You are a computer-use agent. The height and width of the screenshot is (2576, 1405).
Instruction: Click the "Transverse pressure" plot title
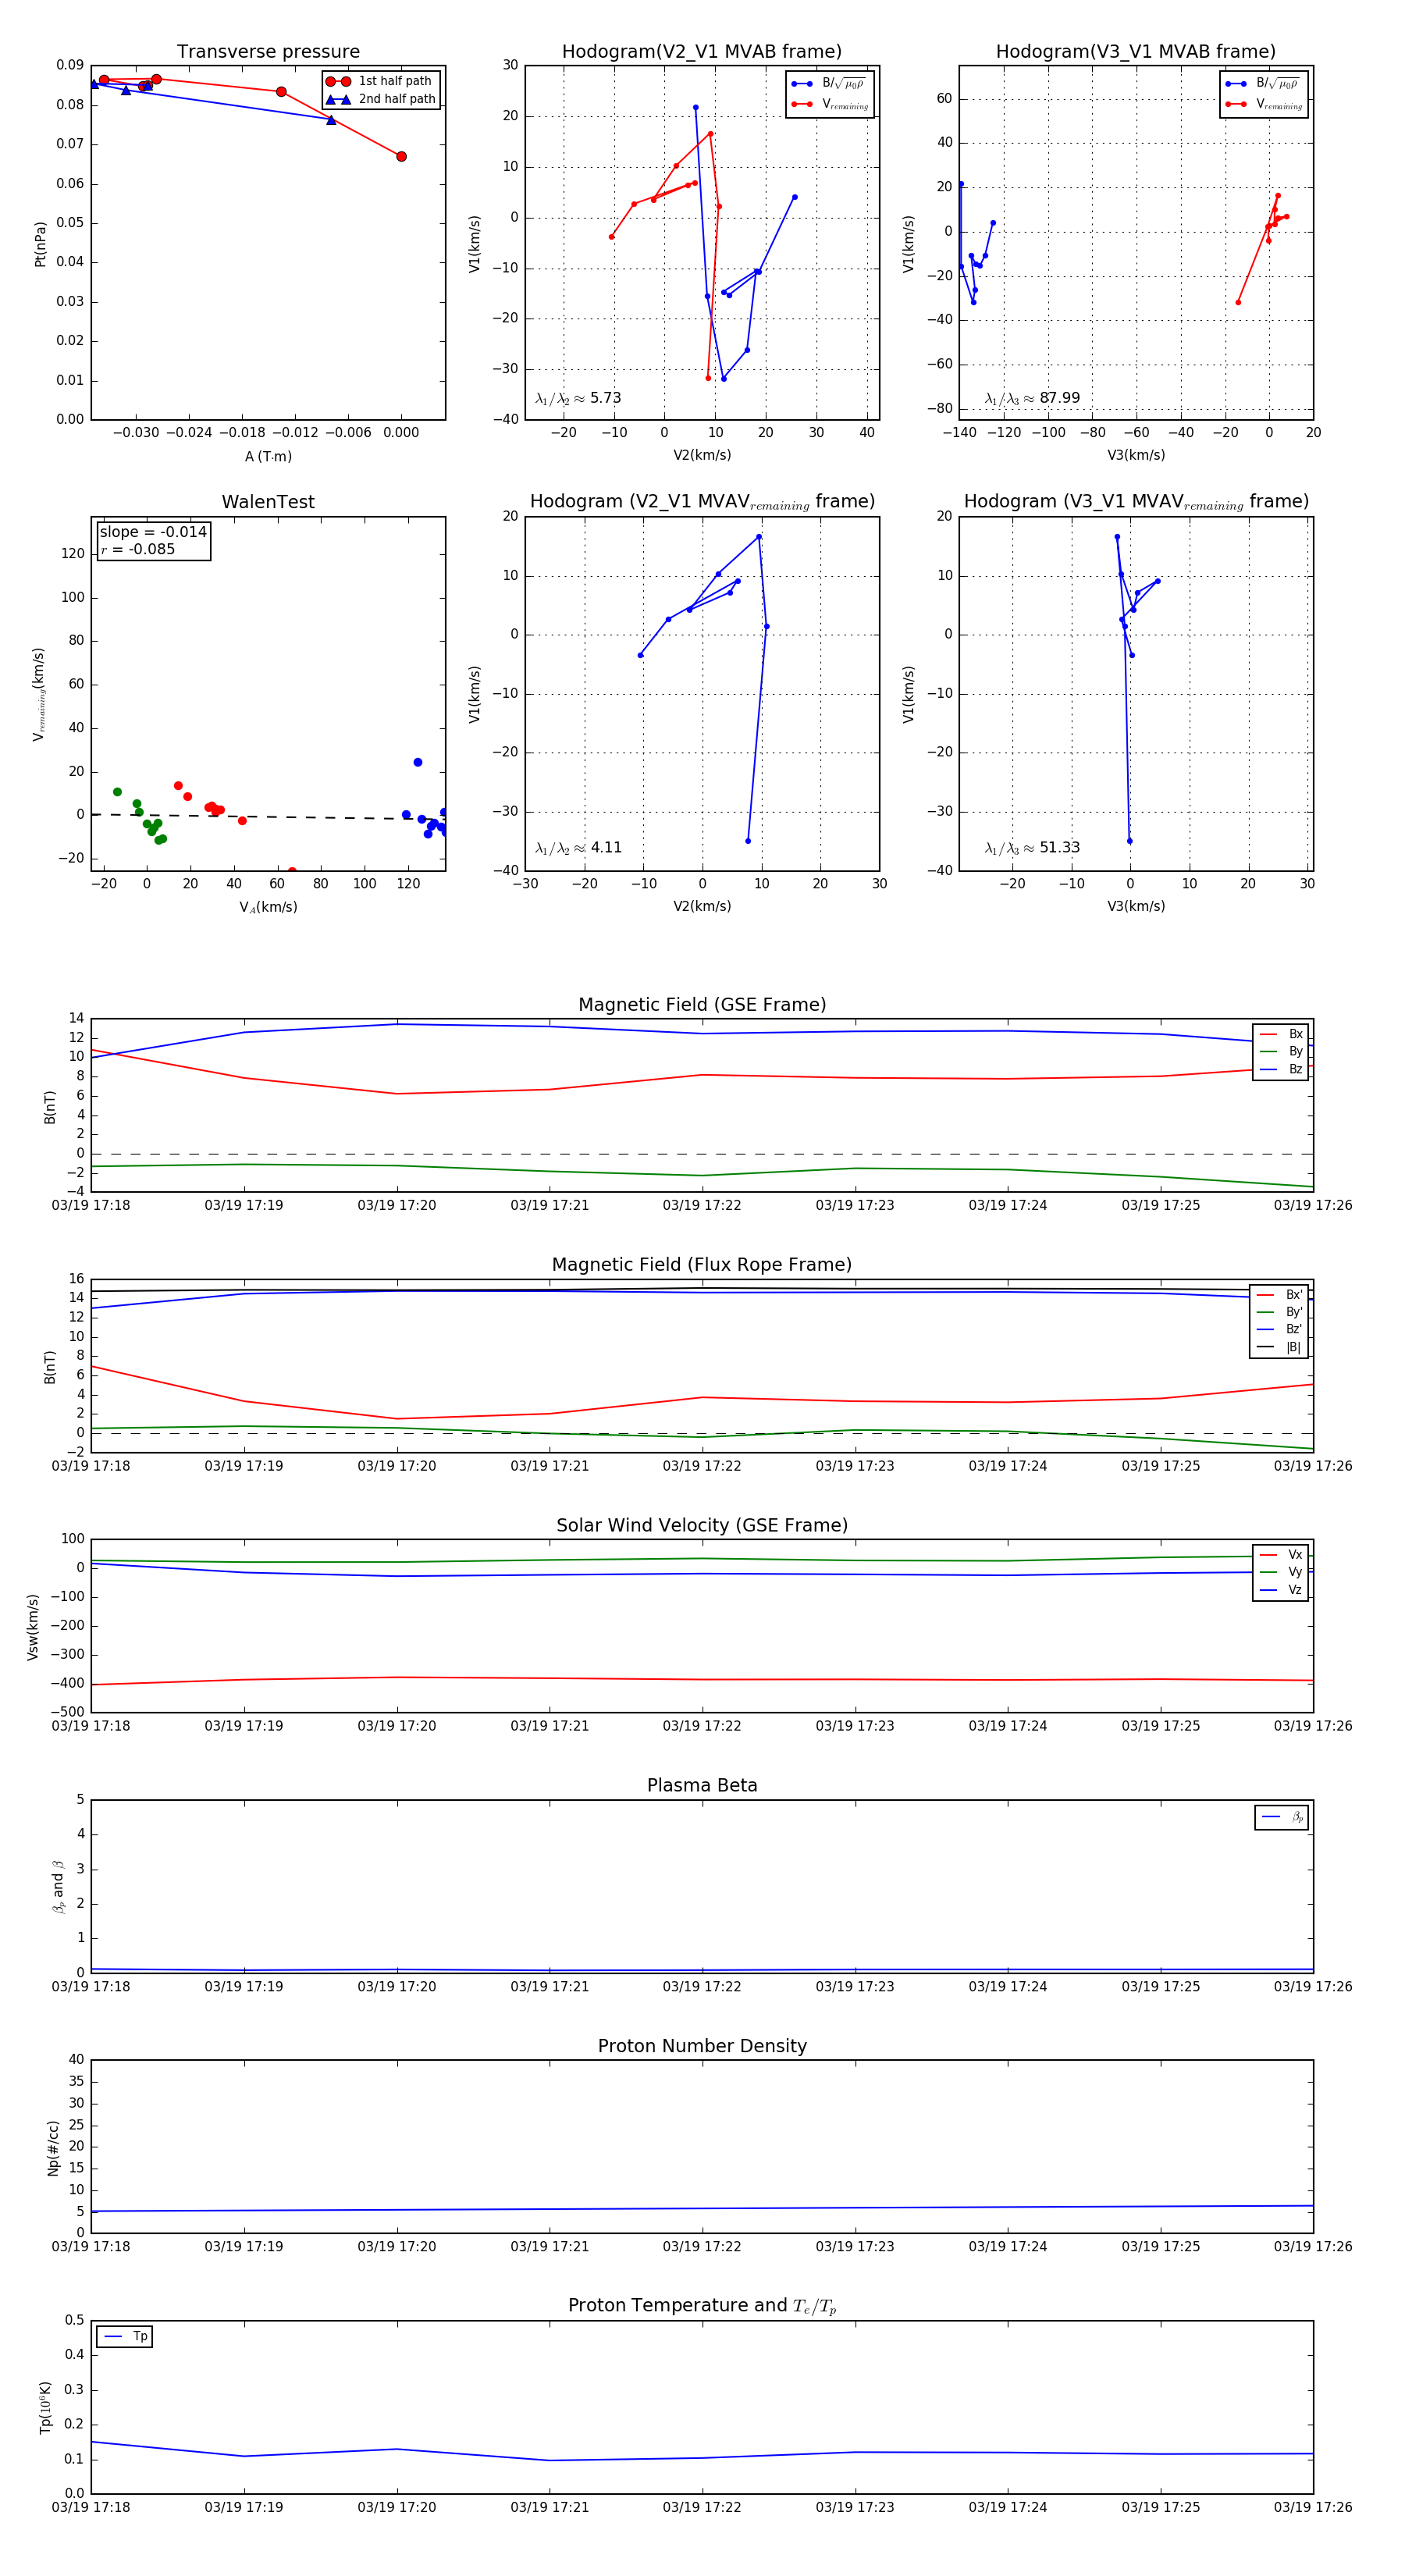click(268, 52)
